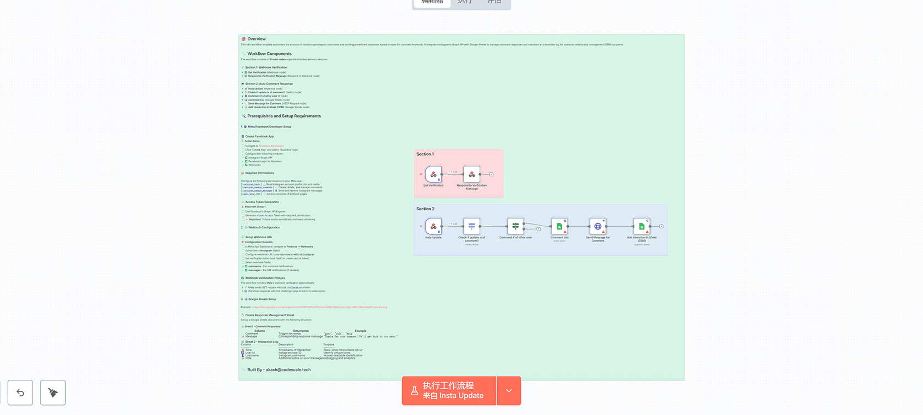Click plus connector after Add Interaction in Sheet node
Screen dimensions: 923x415
tap(661, 226)
